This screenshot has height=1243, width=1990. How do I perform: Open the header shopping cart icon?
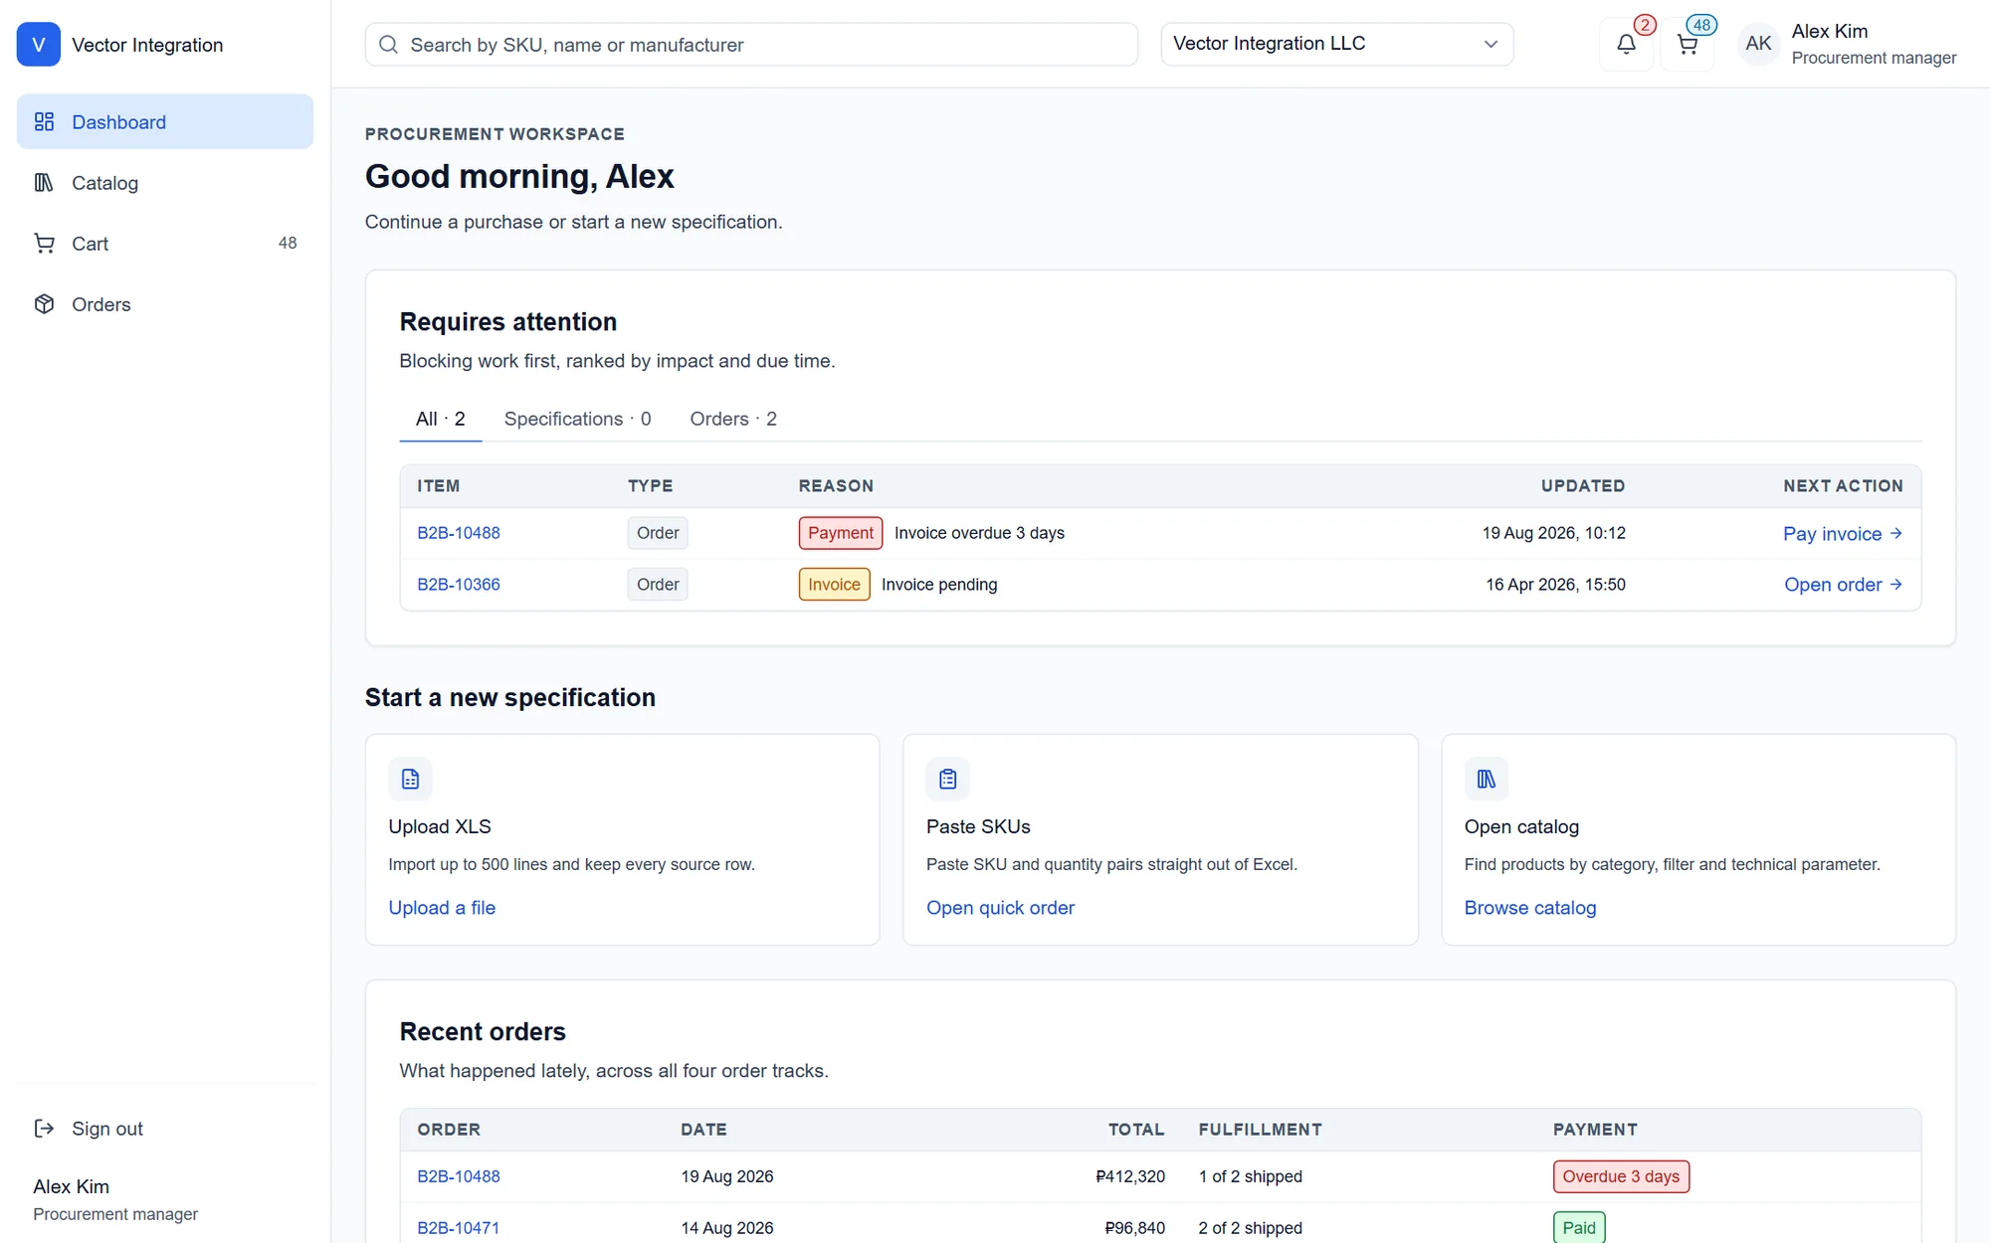(1688, 45)
